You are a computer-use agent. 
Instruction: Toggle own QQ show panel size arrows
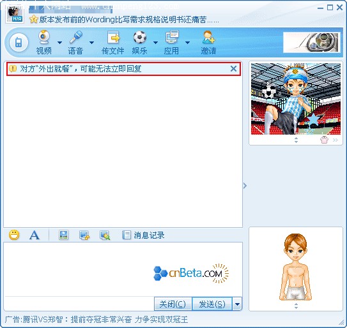[x=296, y=306]
